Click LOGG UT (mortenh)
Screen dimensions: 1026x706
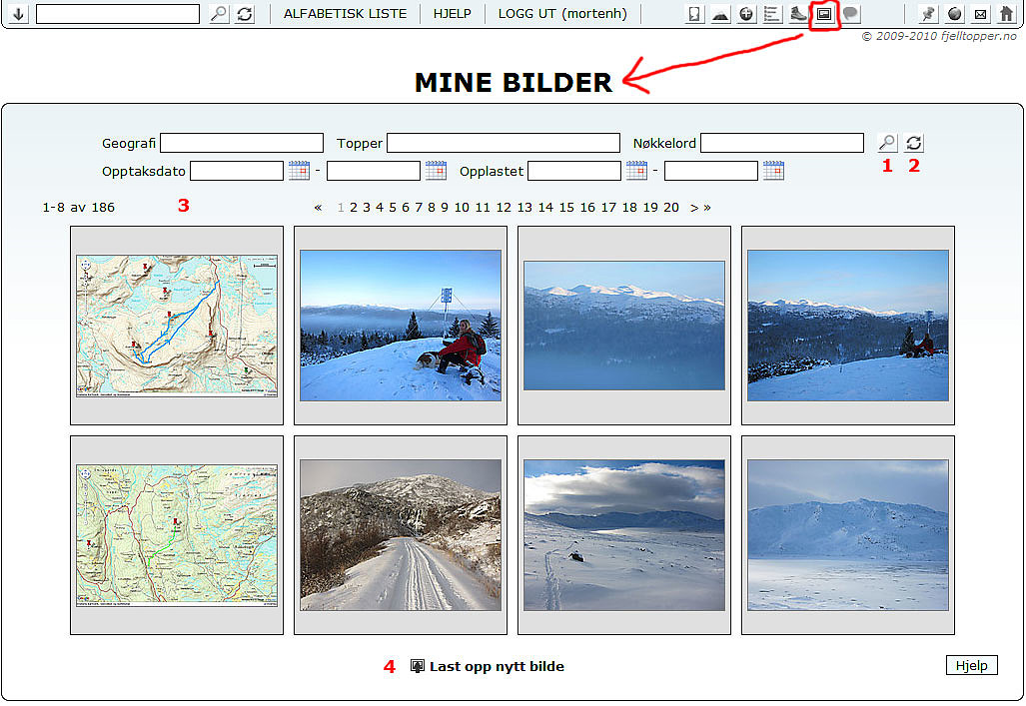tap(562, 14)
